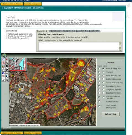Click the globe logo above the map toolbar
This screenshot has width=132, height=135.
tap(5, 55)
